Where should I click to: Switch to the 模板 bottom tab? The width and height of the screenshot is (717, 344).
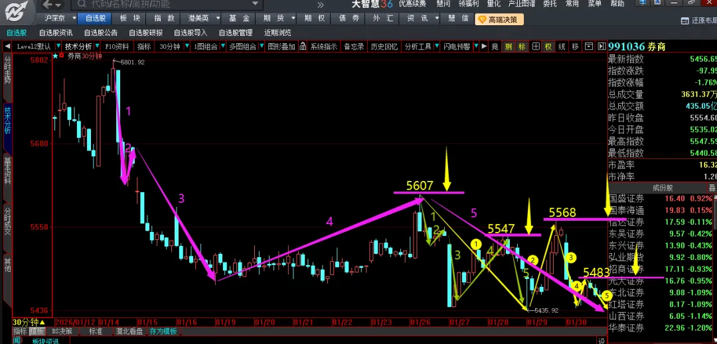tap(37, 331)
